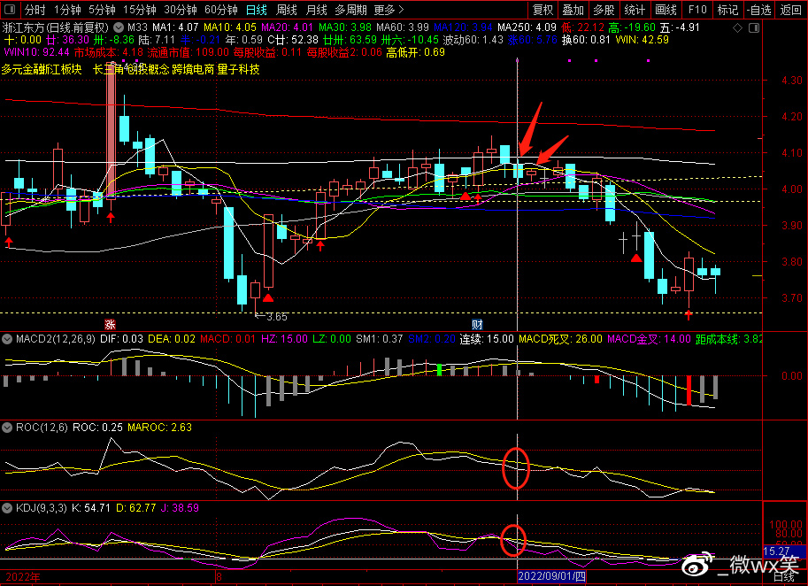The height and width of the screenshot is (586, 808).
Task: Open the KDJ indicator dropdown arrow
Action: tap(8, 508)
